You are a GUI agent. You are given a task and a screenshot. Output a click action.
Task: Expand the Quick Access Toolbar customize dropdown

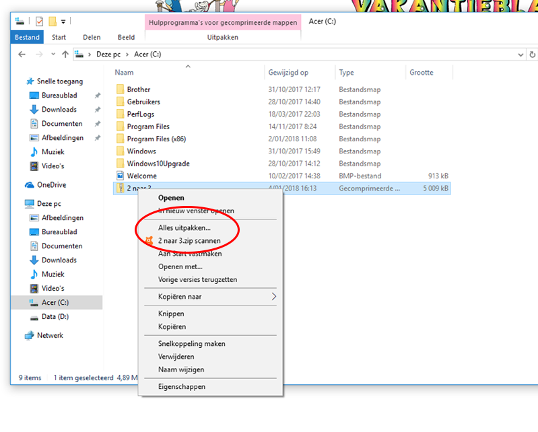63,22
